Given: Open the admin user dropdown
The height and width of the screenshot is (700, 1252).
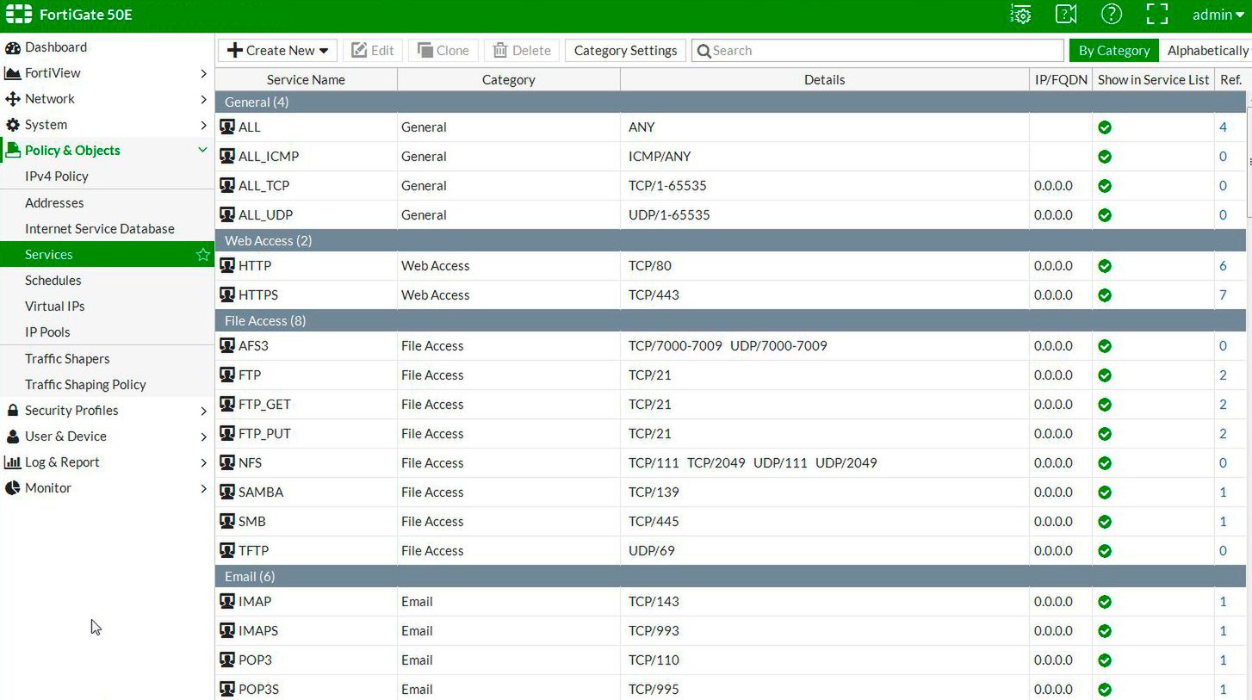Looking at the screenshot, I should click(1218, 15).
